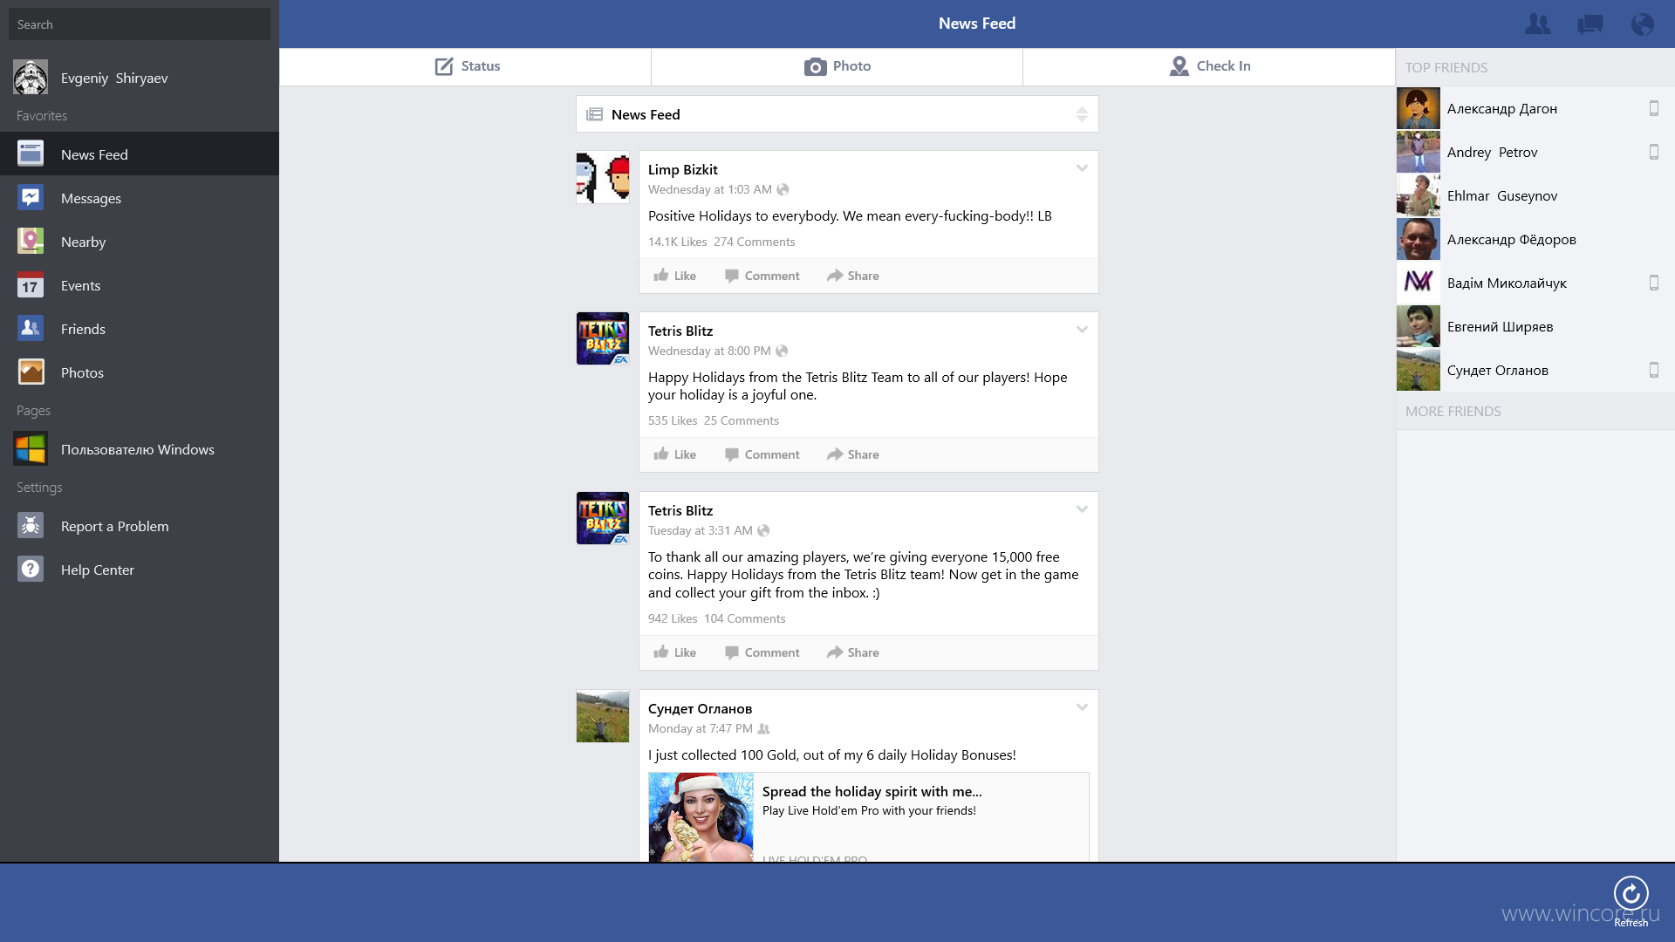The image size is (1675, 942).
Task: Open Friends in the sidebar
Action: [x=140, y=329]
